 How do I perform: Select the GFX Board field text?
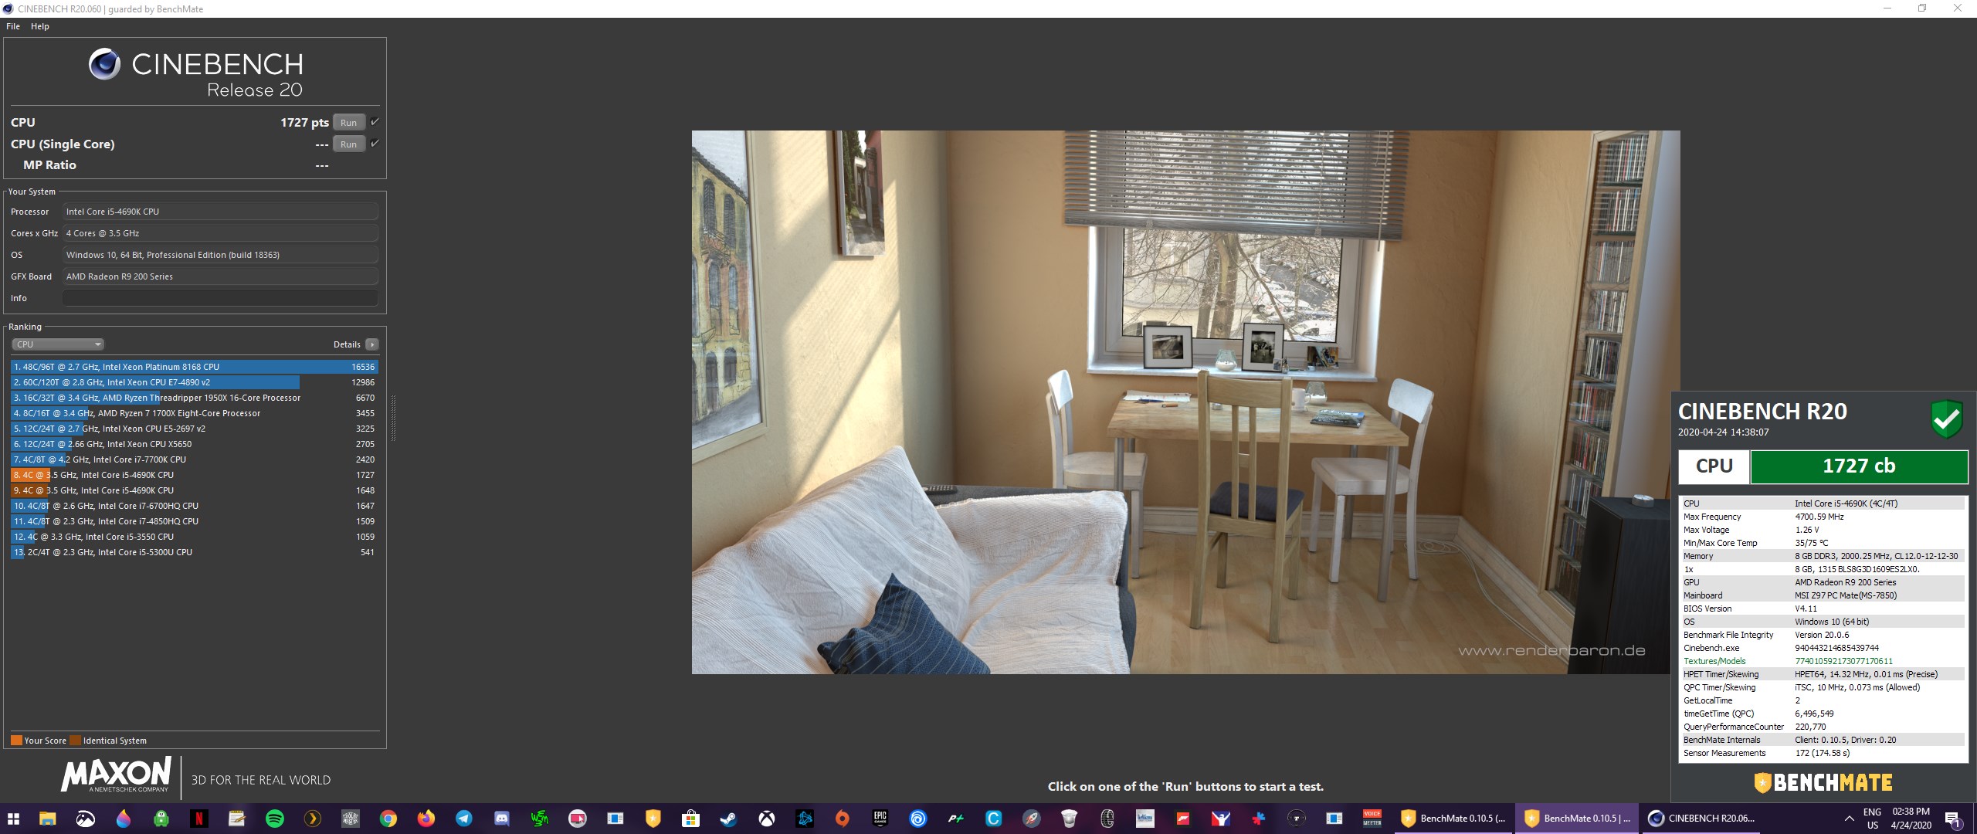point(220,276)
